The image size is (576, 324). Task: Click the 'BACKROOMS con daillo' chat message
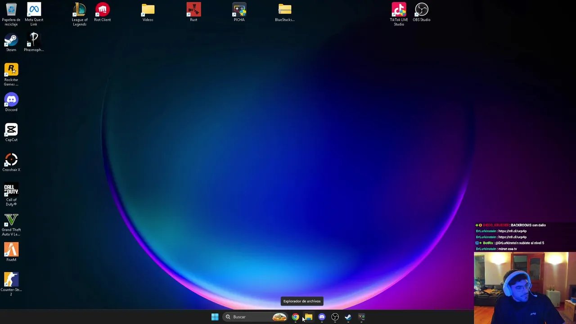(510, 225)
